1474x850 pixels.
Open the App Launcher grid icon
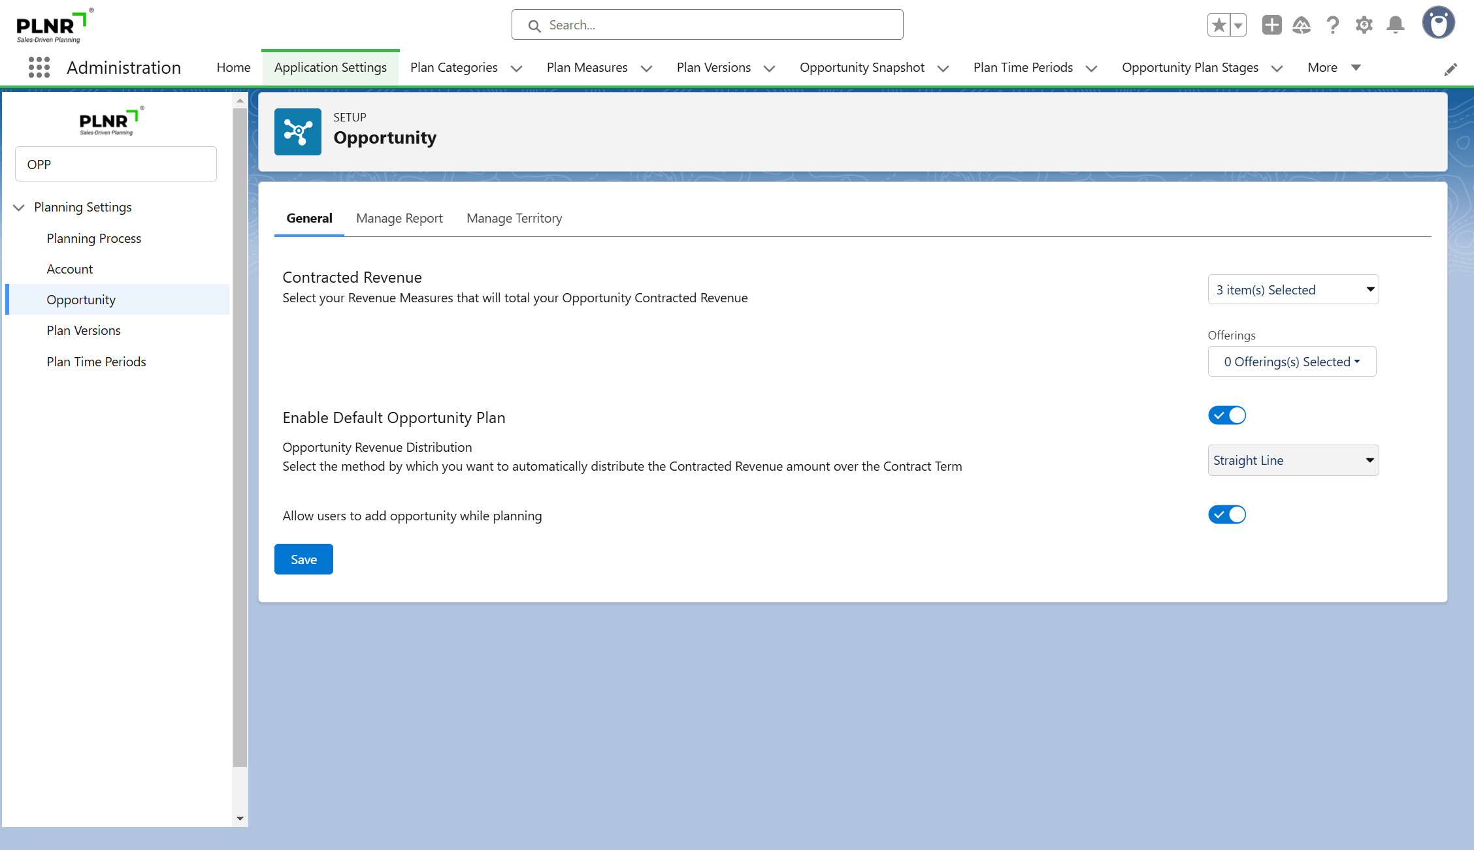pyautogui.click(x=39, y=67)
